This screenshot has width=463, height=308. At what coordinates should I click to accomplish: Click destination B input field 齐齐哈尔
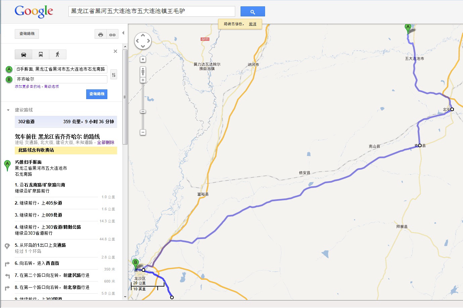[x=61, y=79]
